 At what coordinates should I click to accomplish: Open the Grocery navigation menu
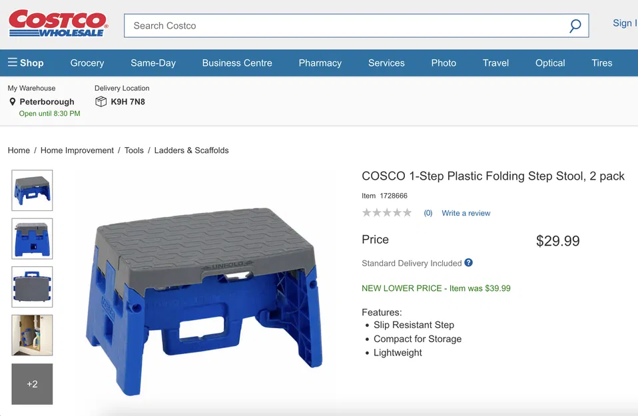pyautogui.click(x=87, y=63)
